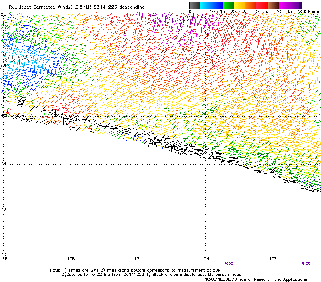
Task: Click the longitude label 177
Action: tap(273, 259)
